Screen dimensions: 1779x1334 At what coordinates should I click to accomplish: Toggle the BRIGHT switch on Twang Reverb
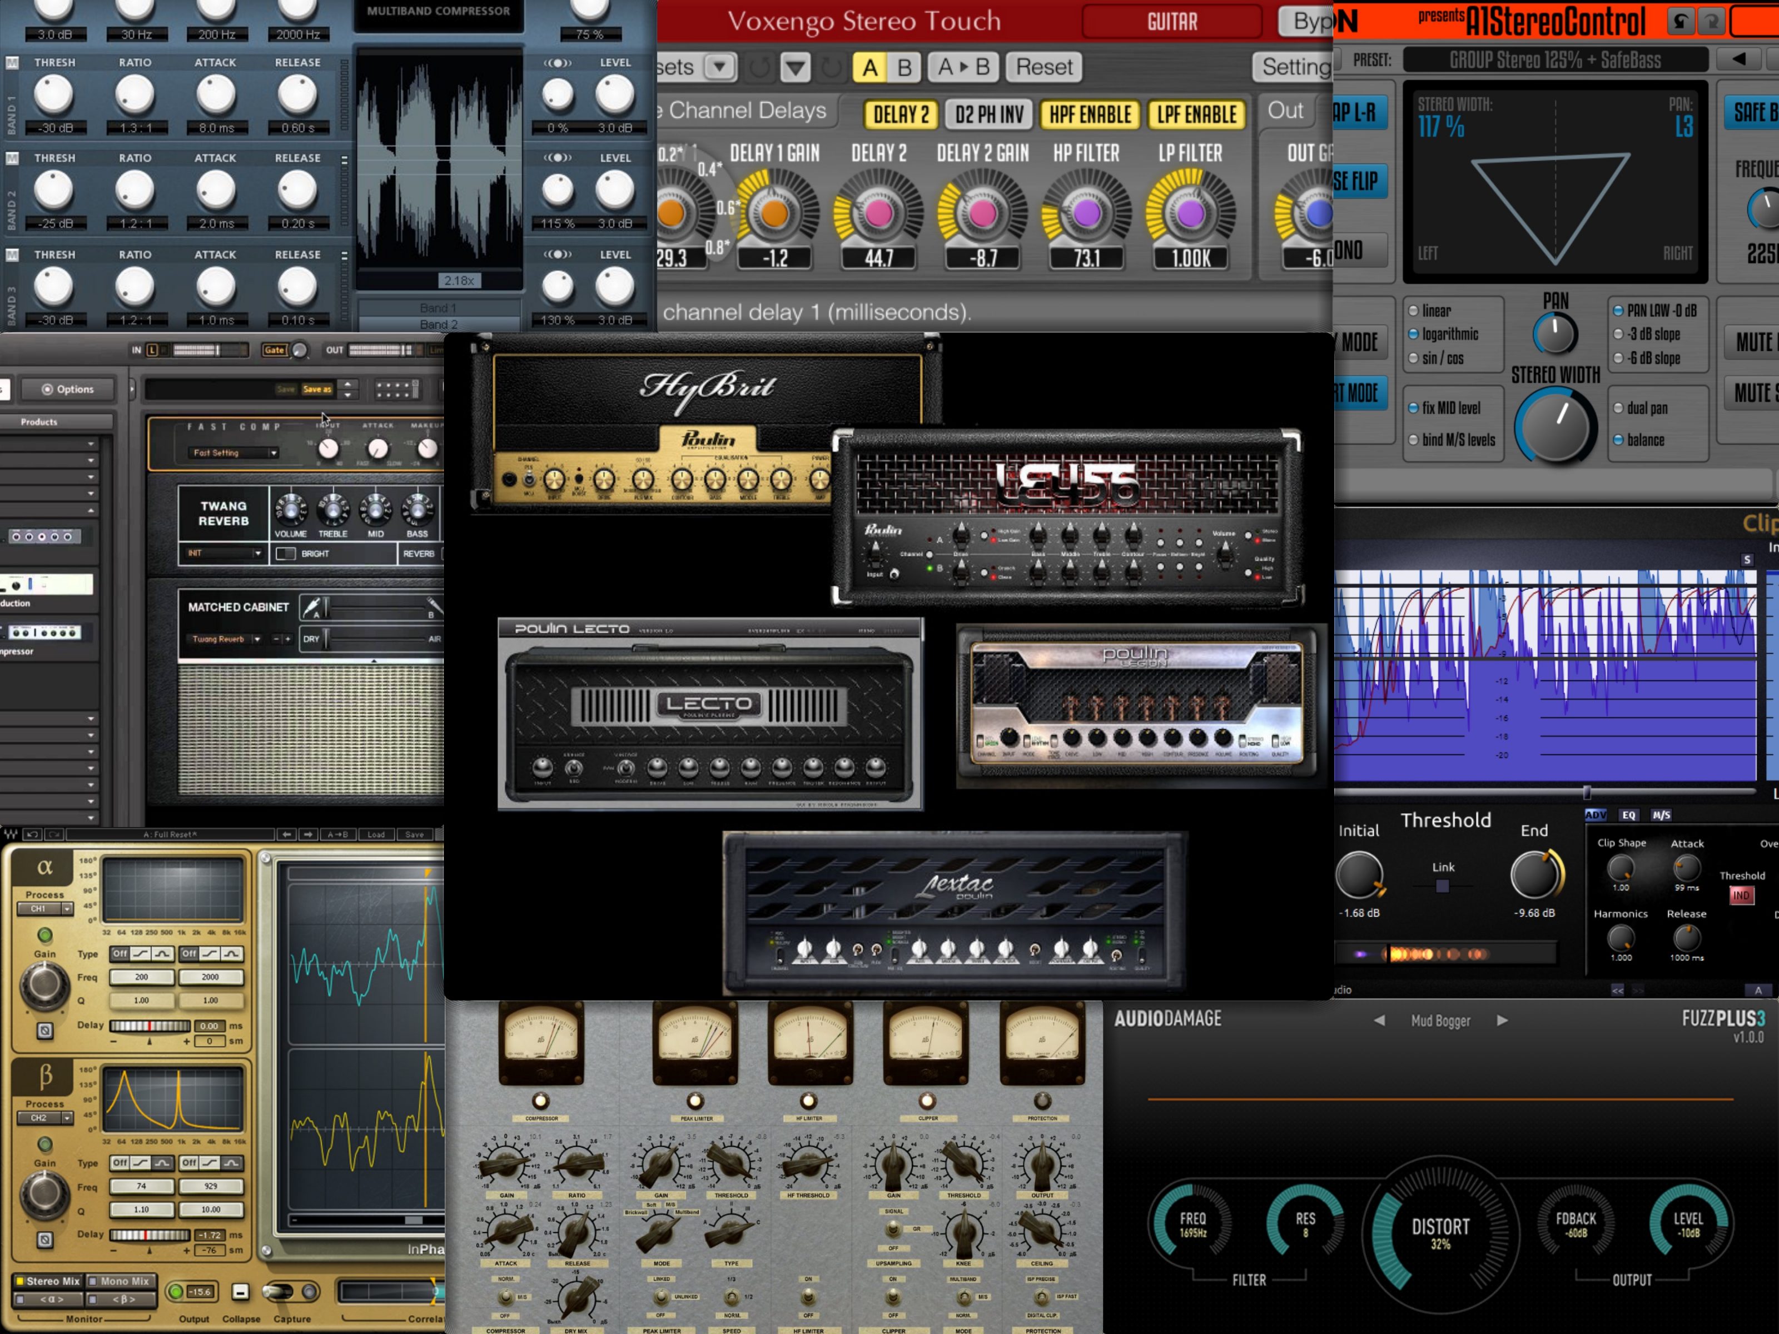click(286, 553)
